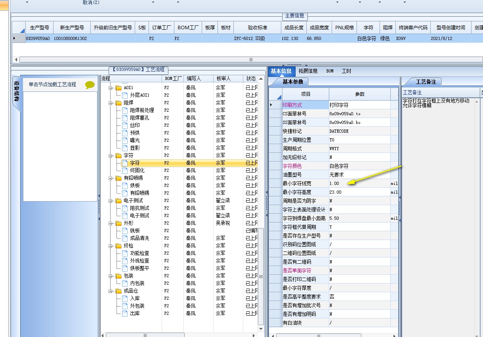Collapse the 有铅喷锡 folder node

click(x=111, y=178)
